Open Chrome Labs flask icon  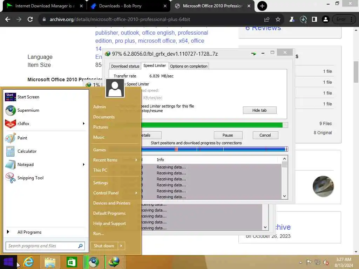coord(292,20)
